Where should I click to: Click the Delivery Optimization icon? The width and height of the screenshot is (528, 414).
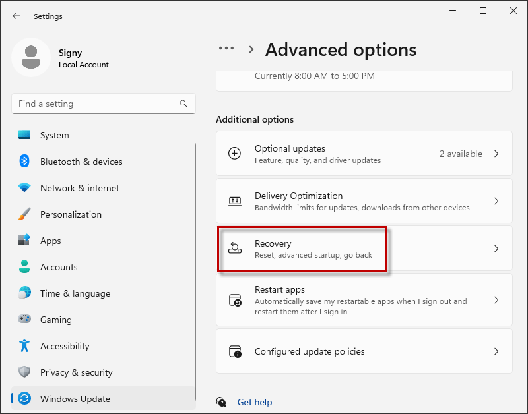235,201
